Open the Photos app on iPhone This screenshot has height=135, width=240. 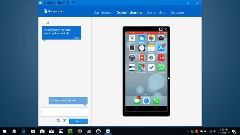coord(151,38)
